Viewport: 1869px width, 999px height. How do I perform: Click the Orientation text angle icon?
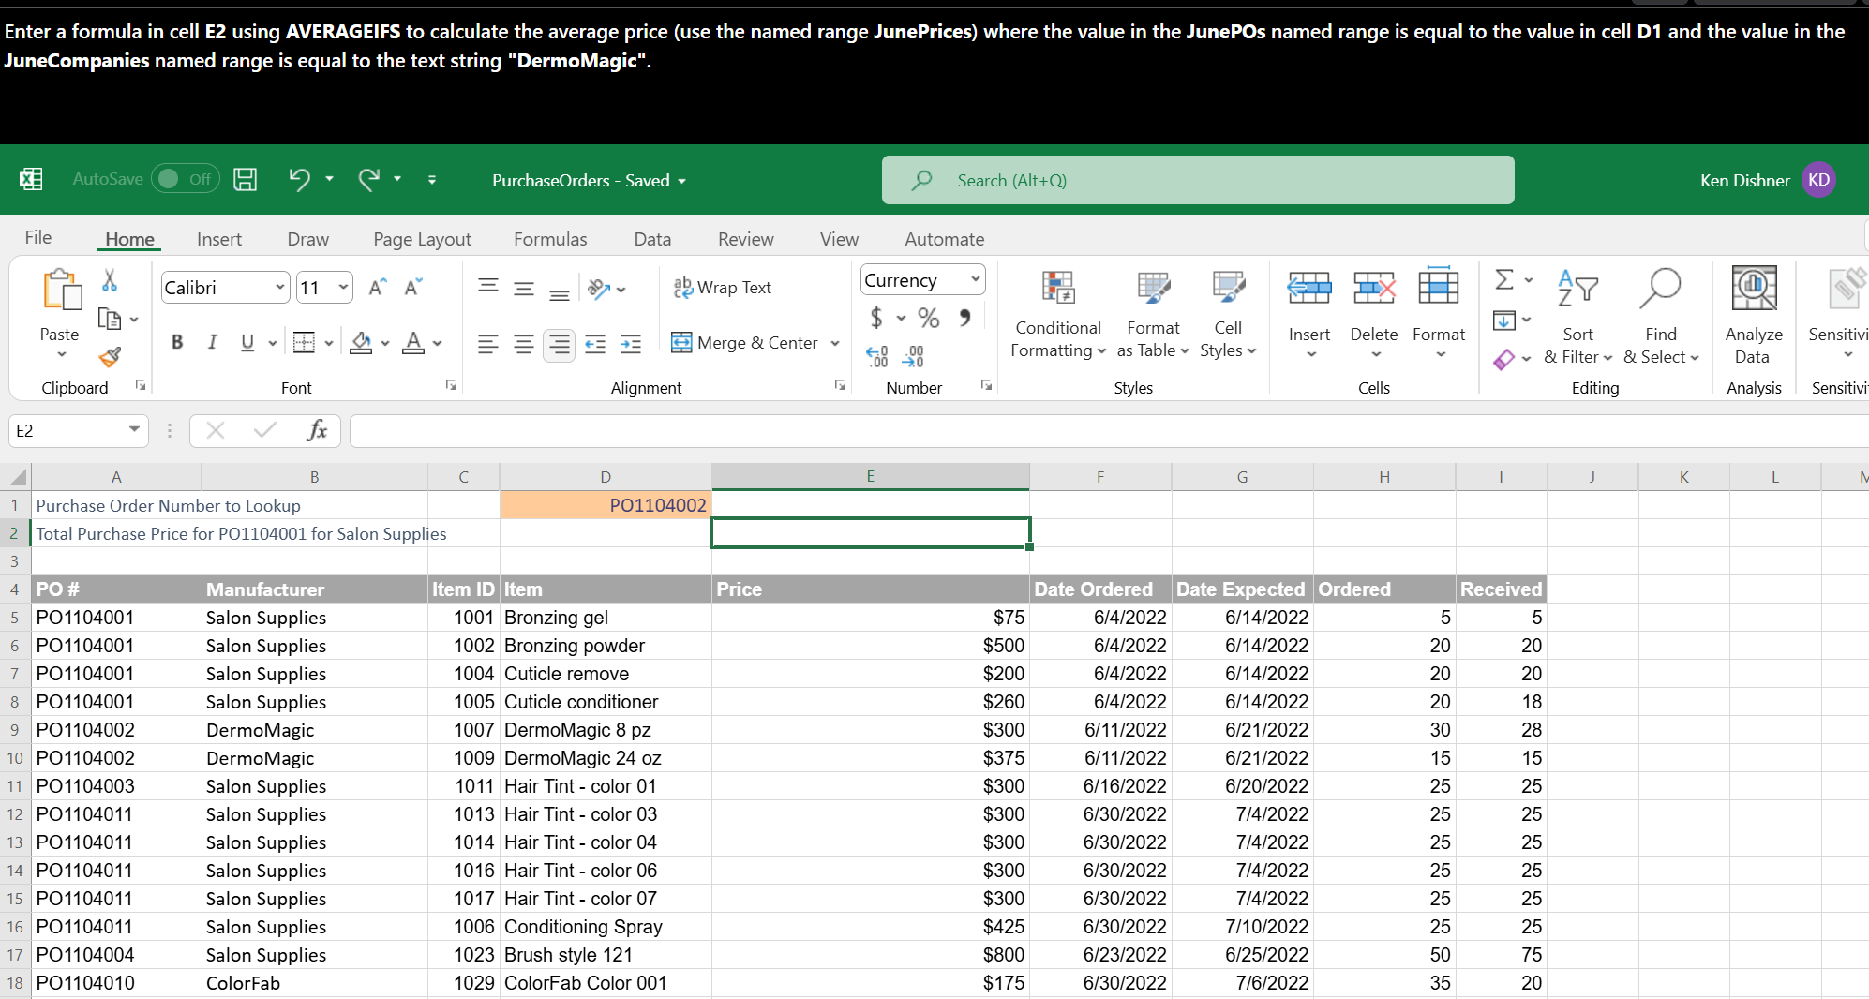[599, 288]
